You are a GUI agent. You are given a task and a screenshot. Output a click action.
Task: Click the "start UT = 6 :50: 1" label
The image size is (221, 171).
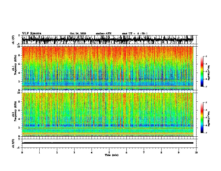(x=135, y=34)
